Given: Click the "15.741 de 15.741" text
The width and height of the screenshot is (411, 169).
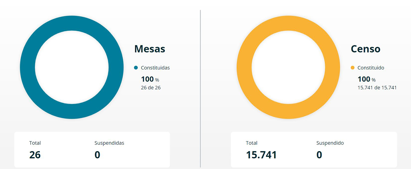Looking at the screenshot, I should point(377,88).
